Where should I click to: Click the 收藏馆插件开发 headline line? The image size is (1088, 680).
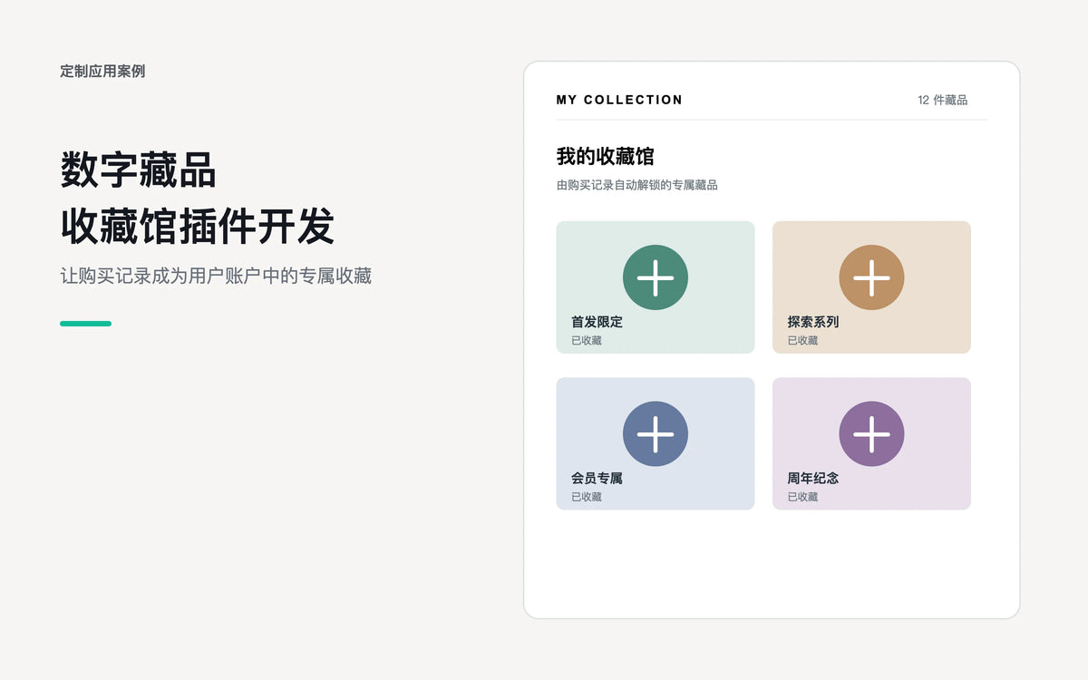[198, 226]
